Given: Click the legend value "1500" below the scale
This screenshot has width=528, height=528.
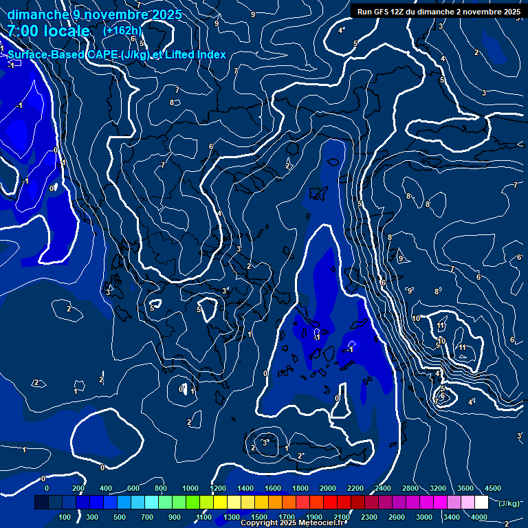Looking at the screenshot, I should click(259, 517).
